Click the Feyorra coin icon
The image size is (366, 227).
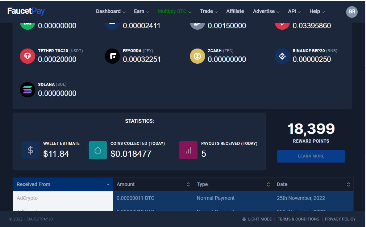[x=112, y=56]
